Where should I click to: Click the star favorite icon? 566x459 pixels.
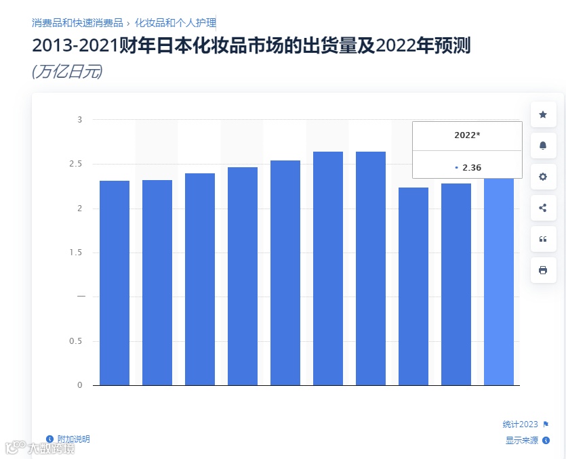(x=543, y=114)
